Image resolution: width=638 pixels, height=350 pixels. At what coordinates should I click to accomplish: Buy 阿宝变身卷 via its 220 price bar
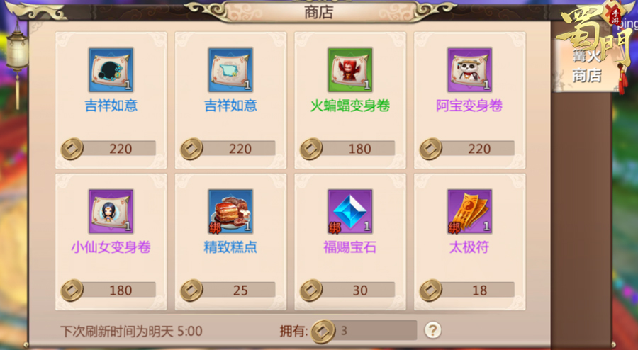pyautogui.click(x=468, y=148)
